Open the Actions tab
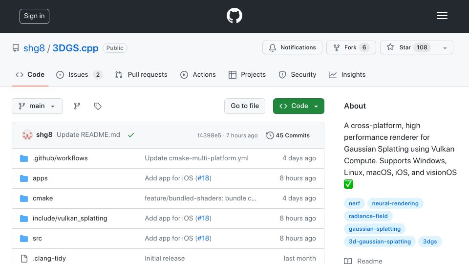This screenshot has height=264, width=469. coord(198,75)
